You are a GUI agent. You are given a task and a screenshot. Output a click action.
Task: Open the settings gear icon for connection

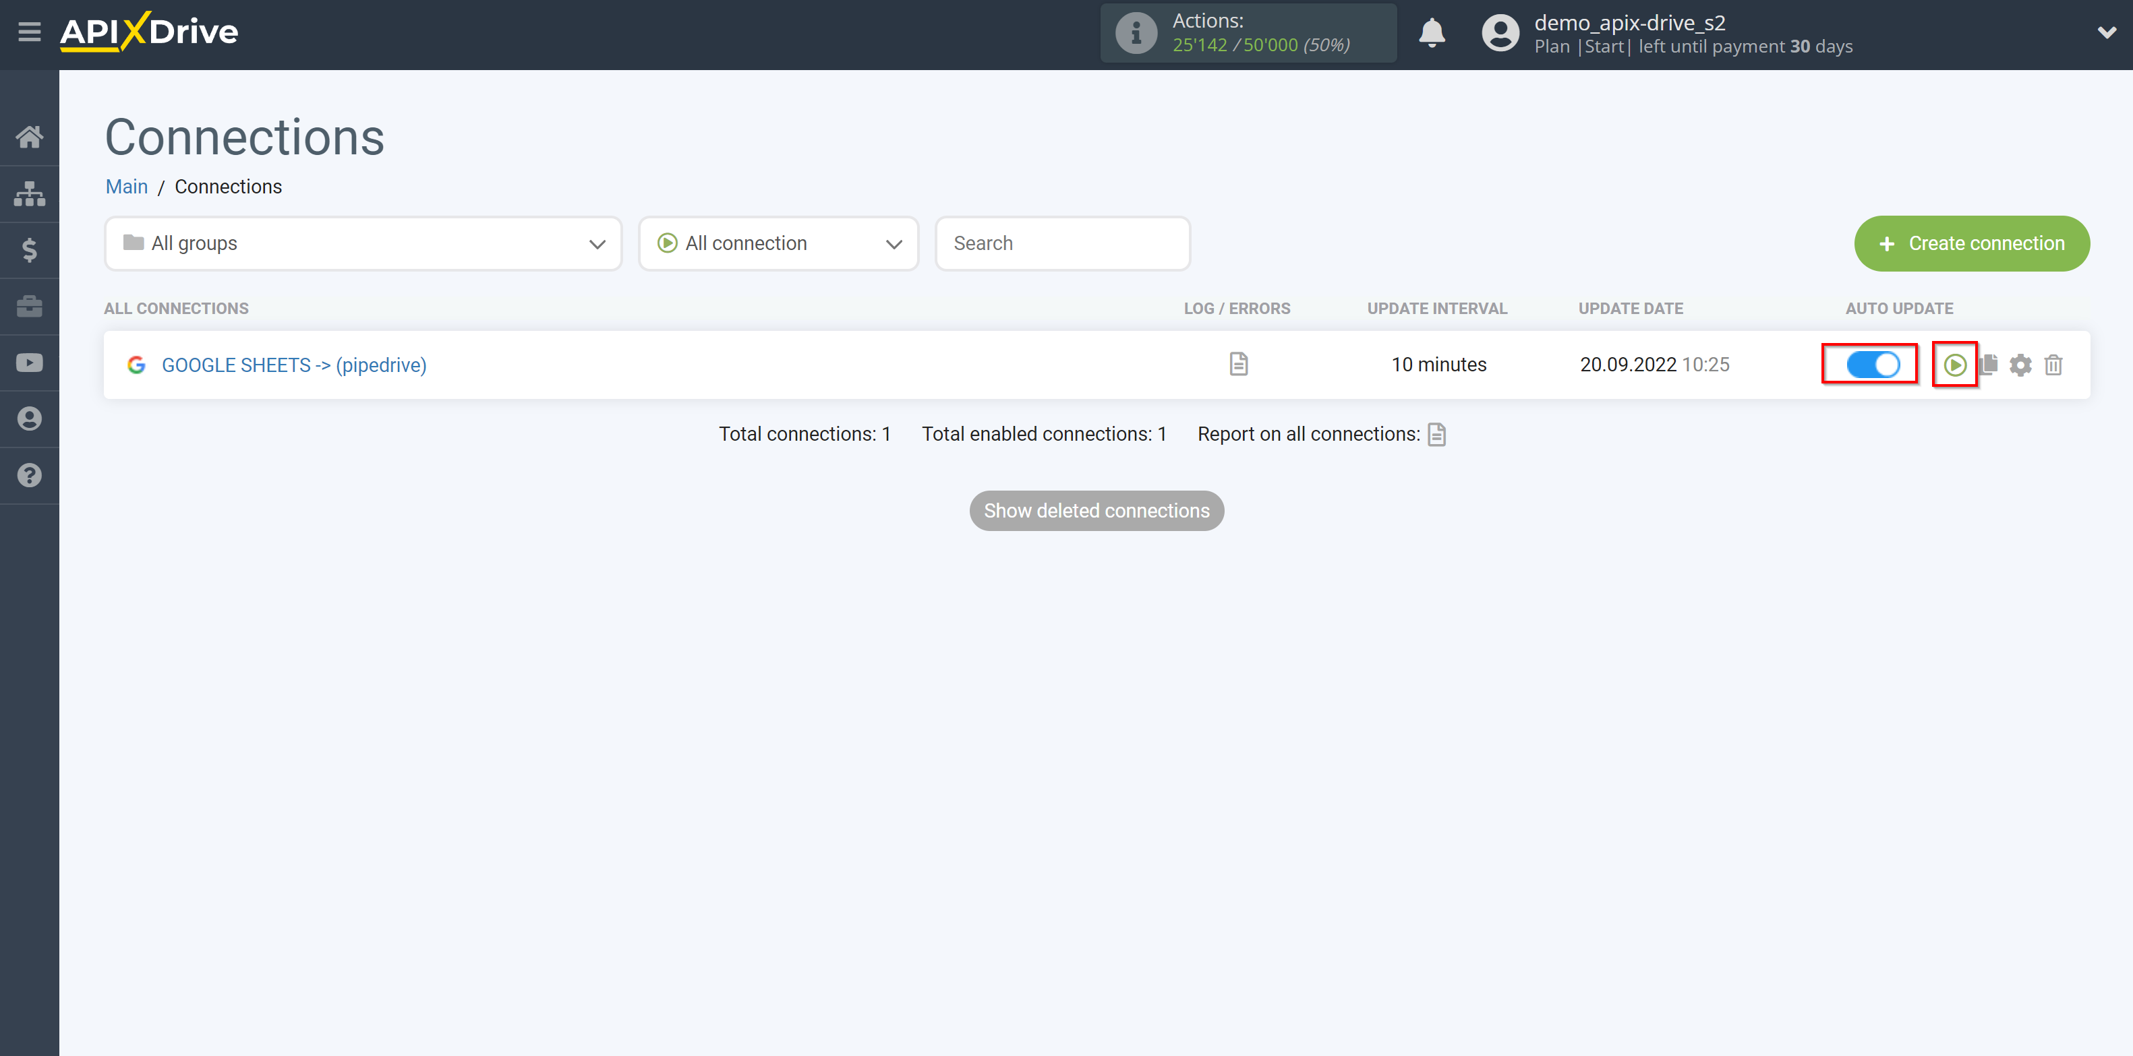coord(2020,364)
